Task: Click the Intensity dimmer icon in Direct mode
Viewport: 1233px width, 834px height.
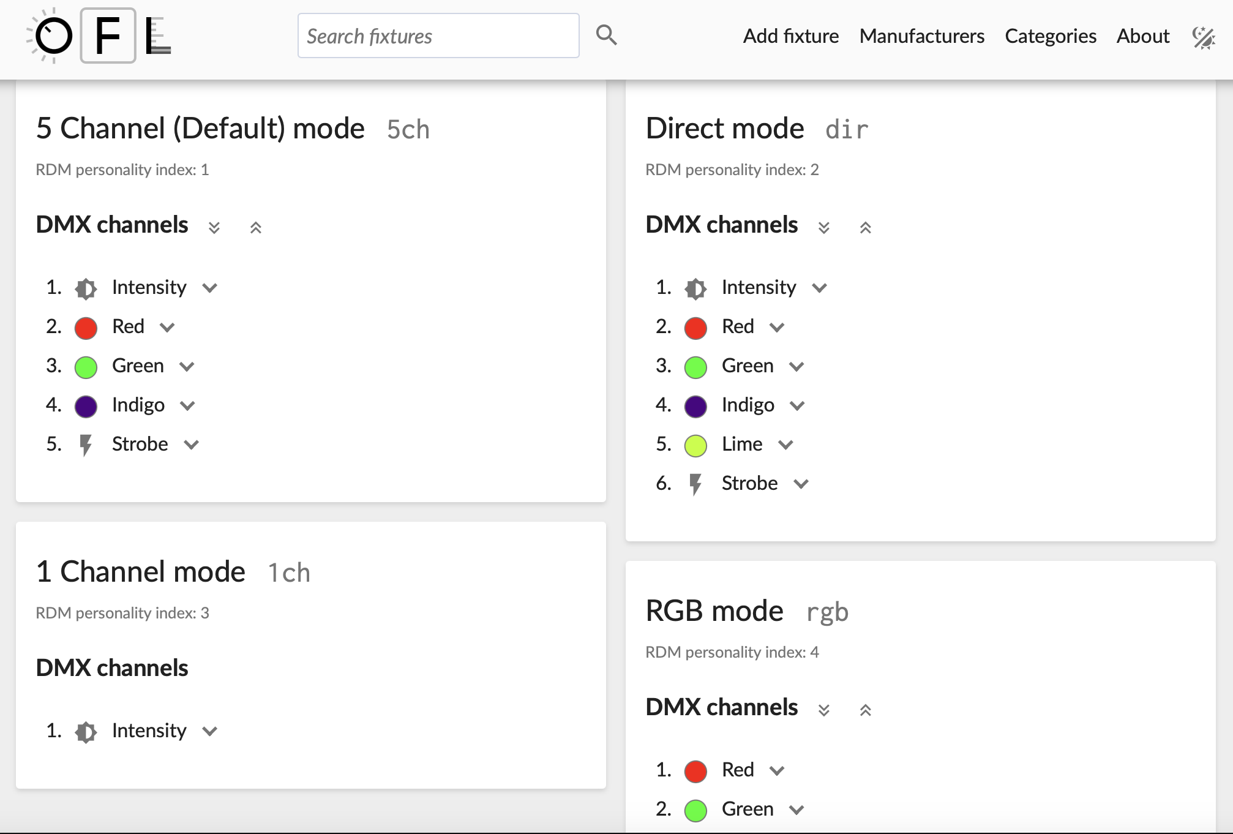Action: (x=695, y=288)
